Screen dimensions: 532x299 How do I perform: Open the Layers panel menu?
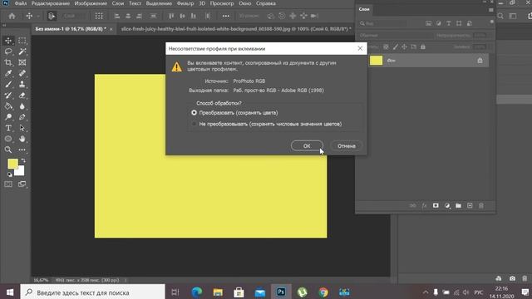point(491,10)
